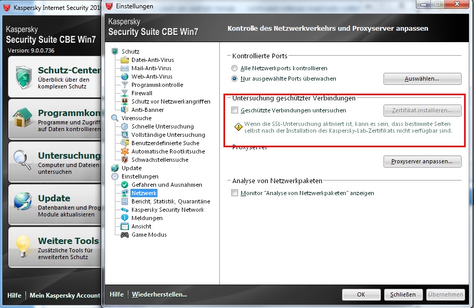This screenshot has height=308, width=474.
Task: Click the Untersuchung magnifying glass icon
Action: tap(22, 159)
